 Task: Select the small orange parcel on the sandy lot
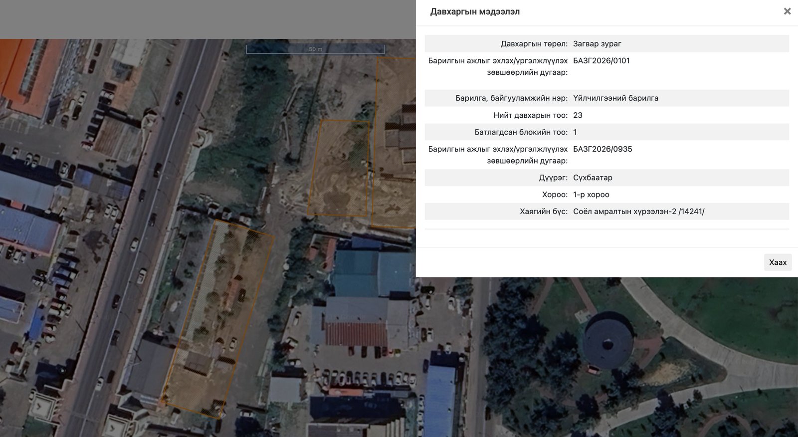[x=339, y=168]
